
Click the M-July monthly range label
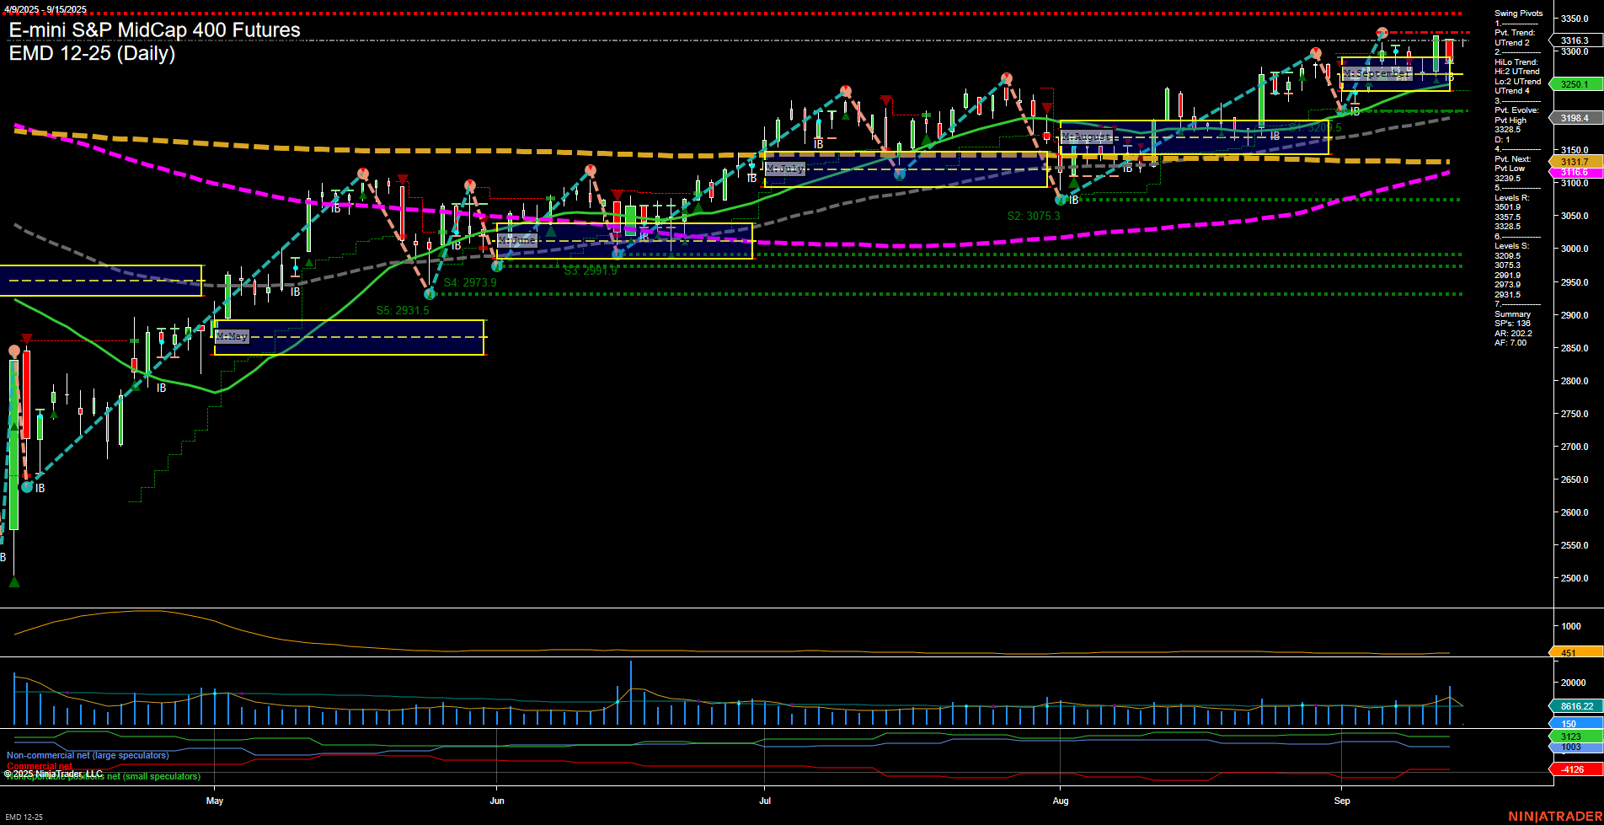784,169
